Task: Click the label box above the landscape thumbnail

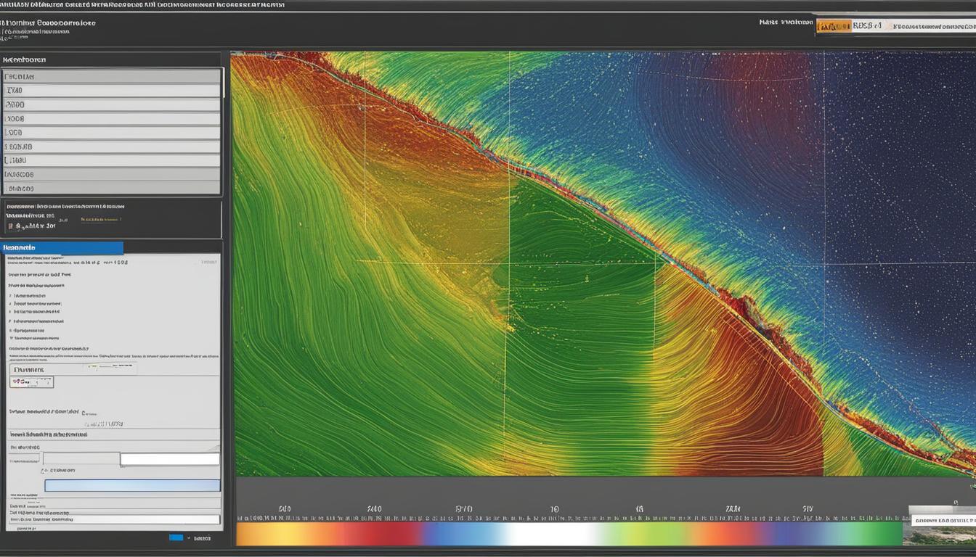Action: click(943, 520)
